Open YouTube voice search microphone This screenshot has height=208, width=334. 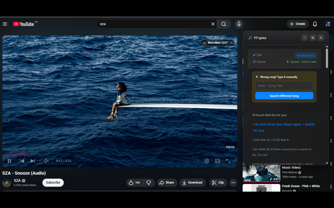click(x=239, y=24)
